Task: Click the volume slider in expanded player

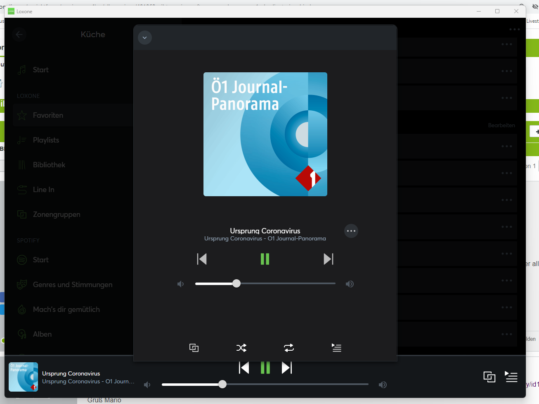Action: (265, 283)
